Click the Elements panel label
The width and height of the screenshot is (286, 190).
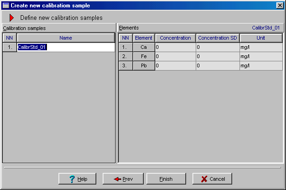(129, 28)
